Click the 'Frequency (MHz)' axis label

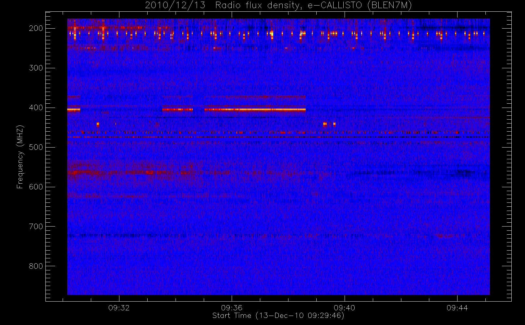pos(20,157)
